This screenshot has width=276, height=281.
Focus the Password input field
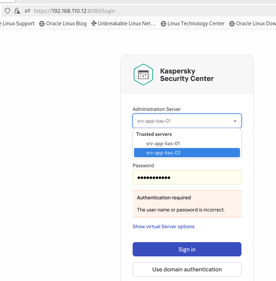click(x=187, y=177)
